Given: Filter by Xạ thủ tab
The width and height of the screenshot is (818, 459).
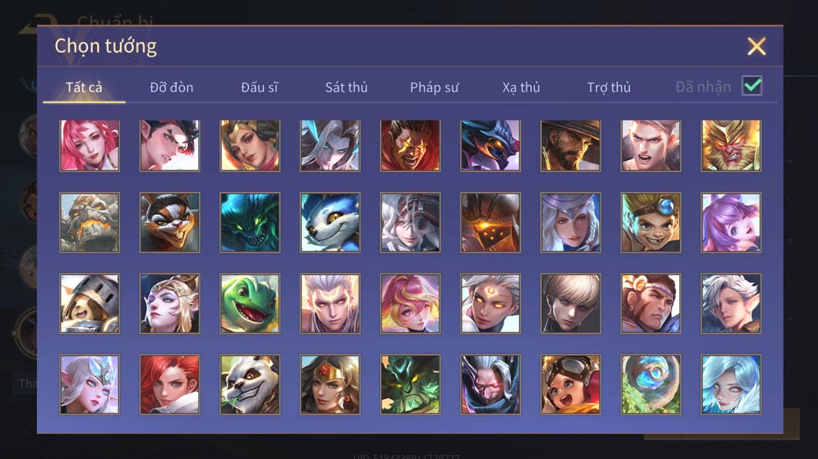Looking at the screenshot, I should pos(521,87).
